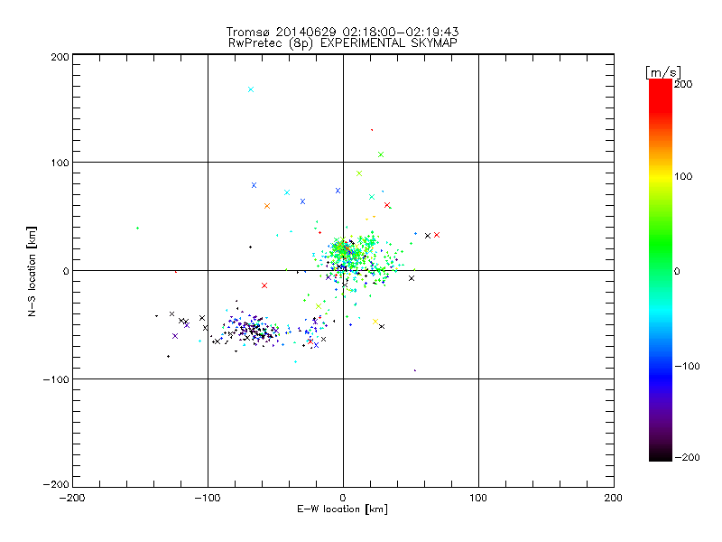
Task: Click the red X marker below the zero line, left of center
Action: pos(264,285)
